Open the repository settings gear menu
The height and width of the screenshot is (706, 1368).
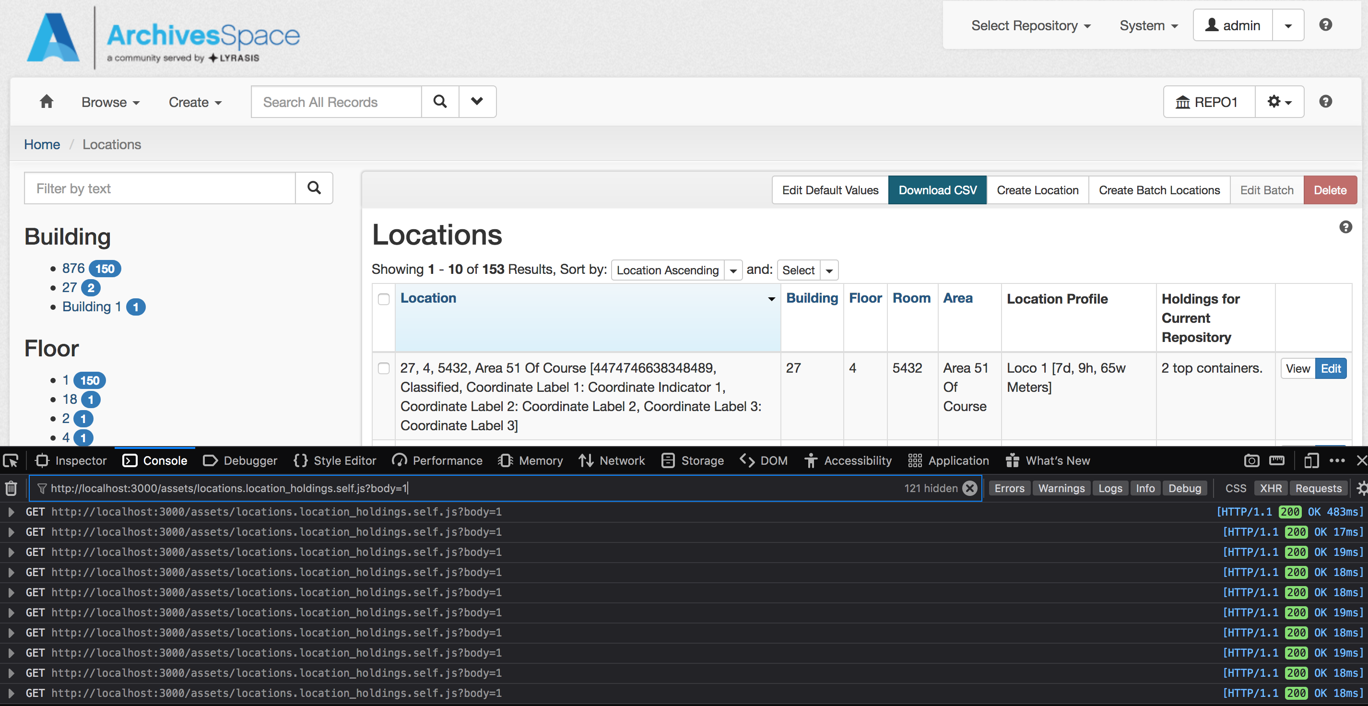1279,101
